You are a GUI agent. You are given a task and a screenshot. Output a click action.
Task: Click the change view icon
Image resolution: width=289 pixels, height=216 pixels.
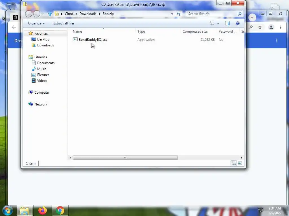point(212,23)
